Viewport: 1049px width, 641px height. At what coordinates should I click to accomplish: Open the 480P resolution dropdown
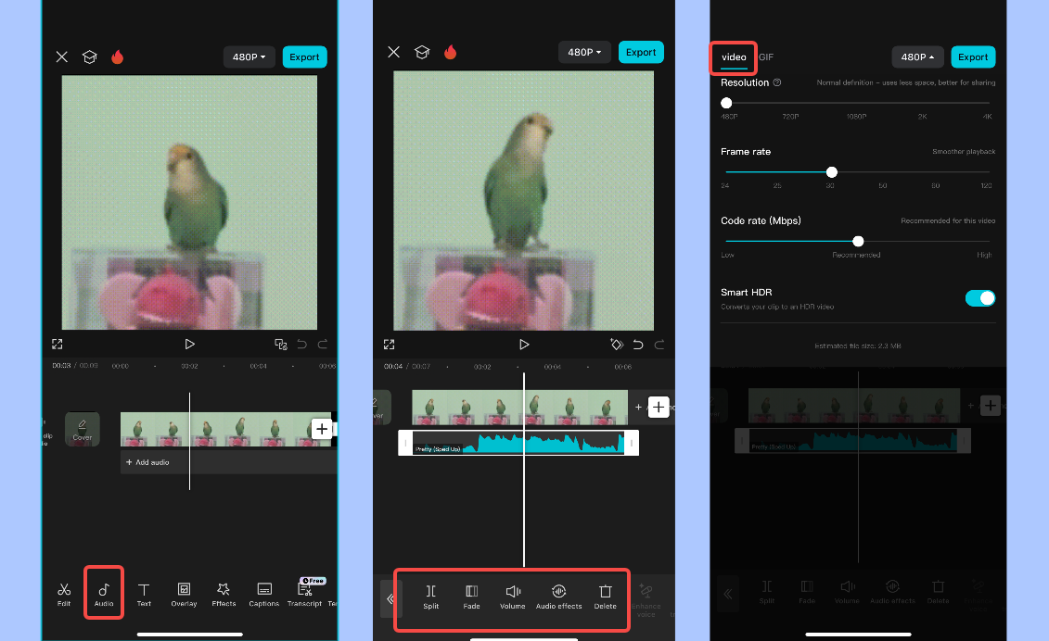(x=249, y=57)
